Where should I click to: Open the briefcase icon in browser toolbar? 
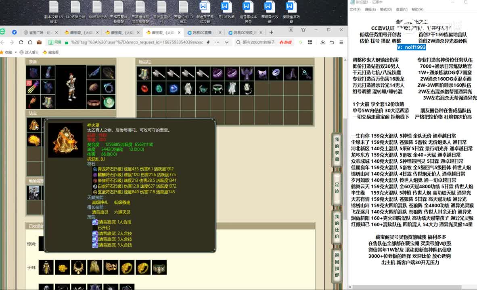[39, 42]
